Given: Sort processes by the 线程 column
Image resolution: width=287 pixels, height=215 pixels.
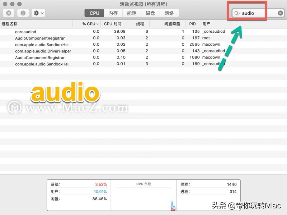Looking at the screenshot, I should pyautogui.click(x=140, y=24).
